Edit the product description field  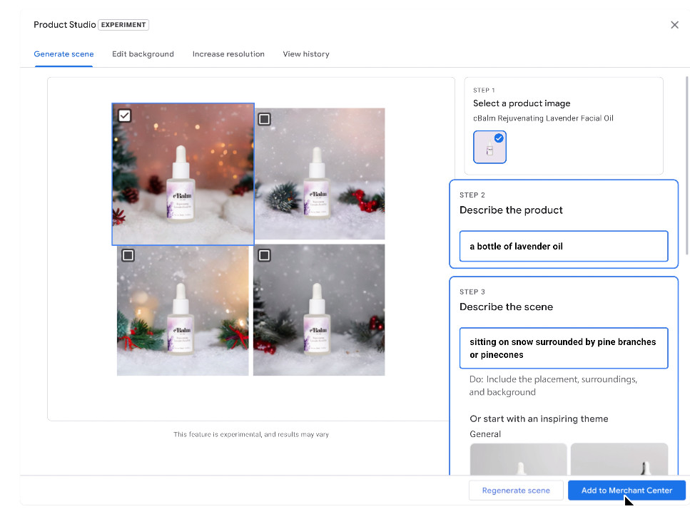(564, 246)
